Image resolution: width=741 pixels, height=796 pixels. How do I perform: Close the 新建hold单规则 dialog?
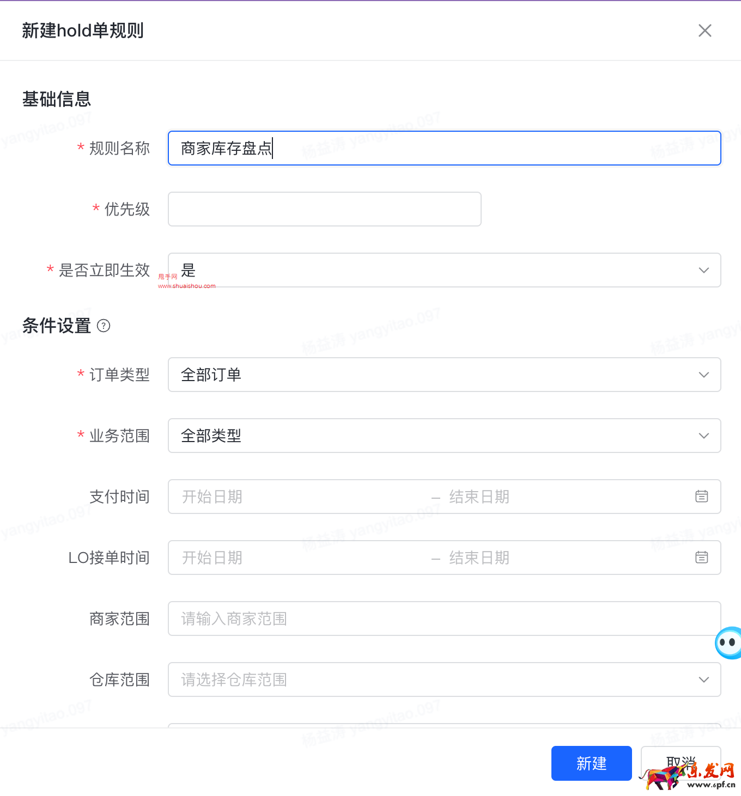point(704,30)
